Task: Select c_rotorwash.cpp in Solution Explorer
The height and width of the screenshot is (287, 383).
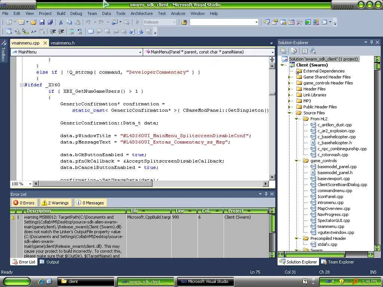Action: [x=333, y=155]
